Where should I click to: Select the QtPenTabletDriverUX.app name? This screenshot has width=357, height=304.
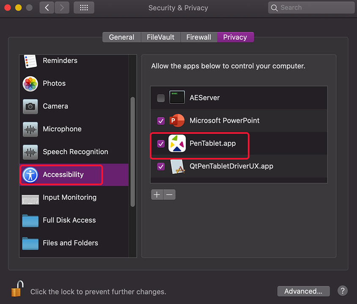231,166
